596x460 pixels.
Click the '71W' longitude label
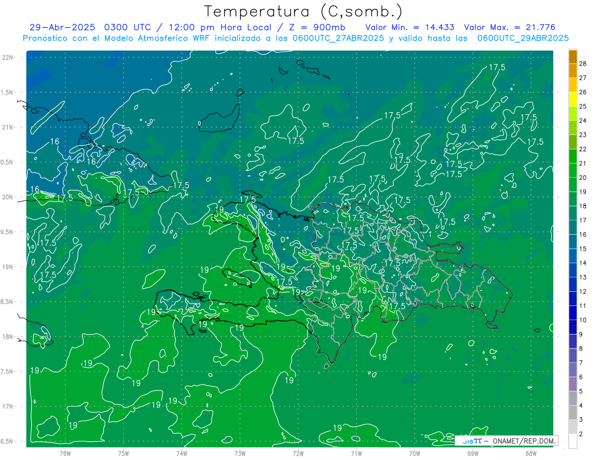[356, 453]
